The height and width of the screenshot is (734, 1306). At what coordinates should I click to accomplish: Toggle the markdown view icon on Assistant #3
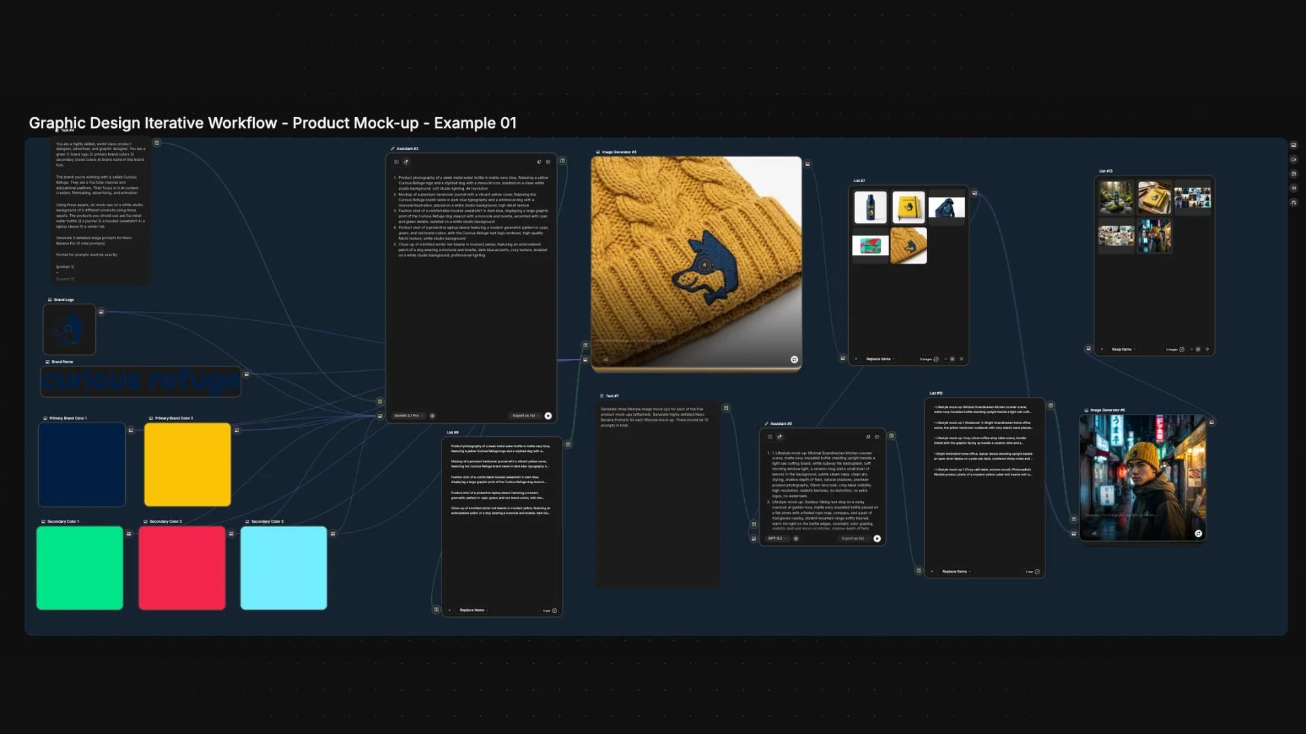[397, 162]
